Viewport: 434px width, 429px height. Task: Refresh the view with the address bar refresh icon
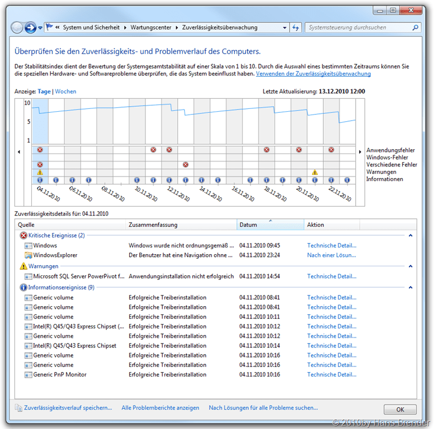[296, 27]
